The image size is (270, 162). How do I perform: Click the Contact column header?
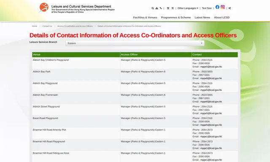pyautogui.click(x=215, y=54)
